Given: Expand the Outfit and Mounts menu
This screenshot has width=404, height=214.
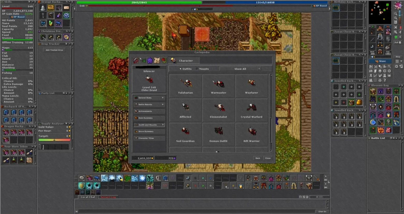Looking at the screenshot, I should pos(149,125).
